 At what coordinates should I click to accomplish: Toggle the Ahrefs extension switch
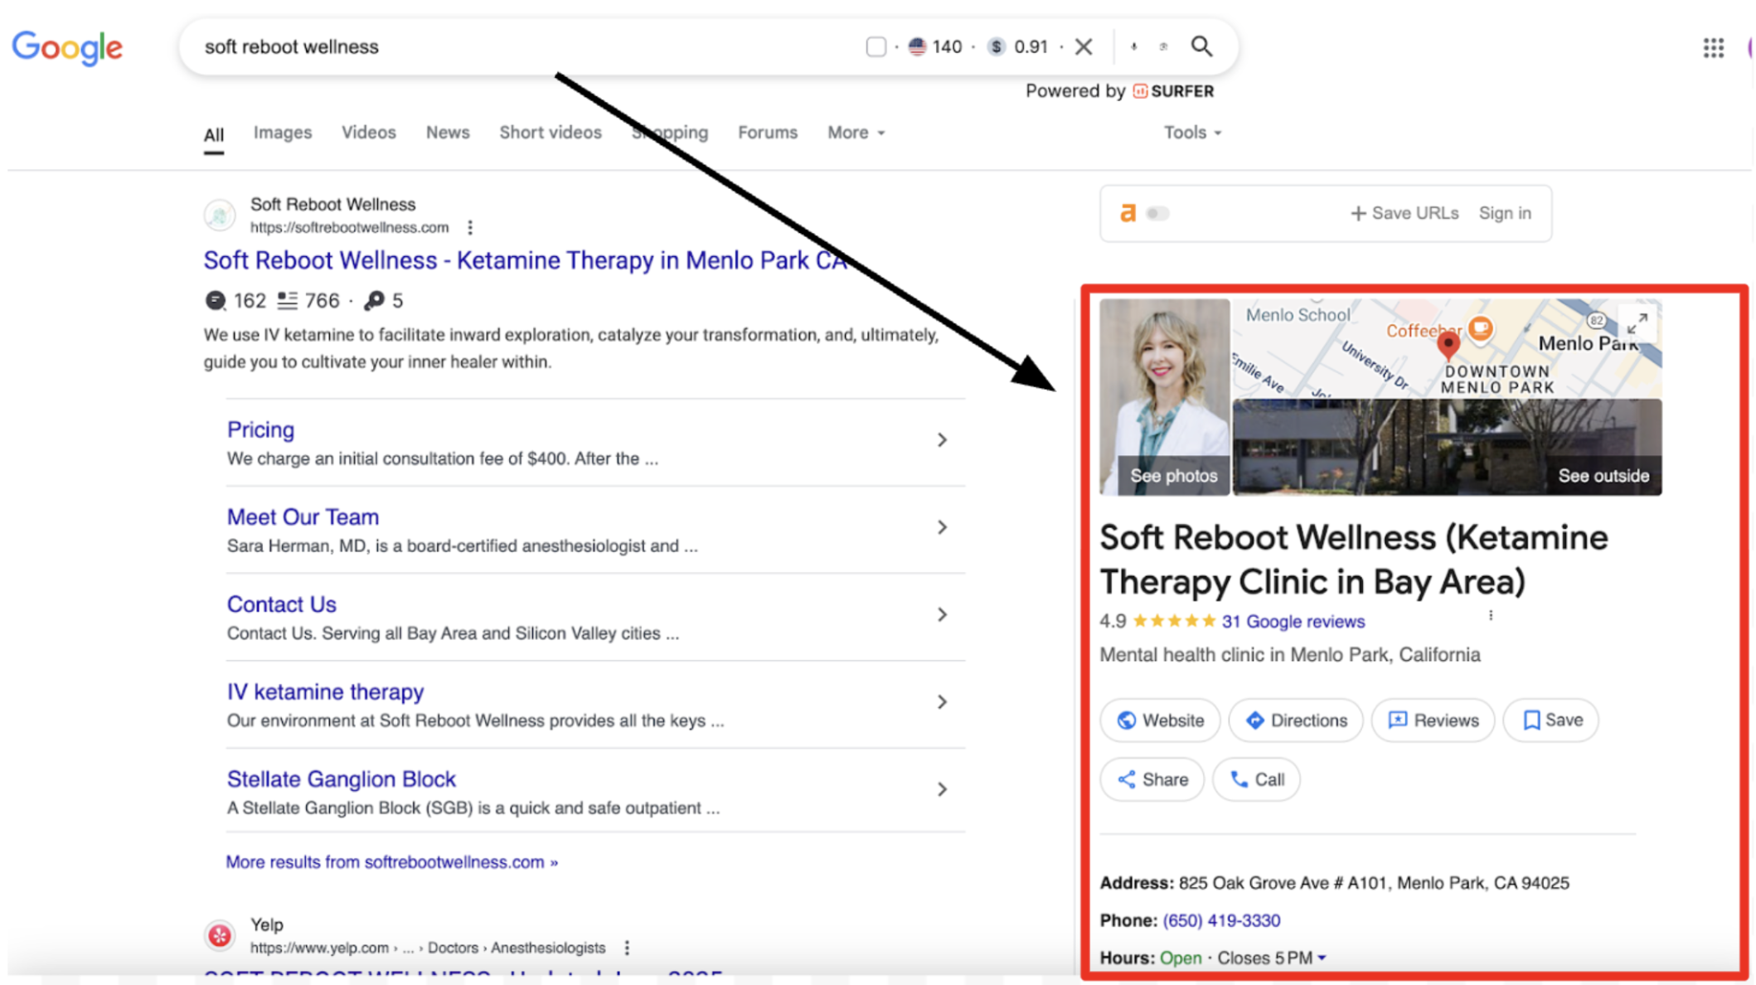(x=1157, y=214)
